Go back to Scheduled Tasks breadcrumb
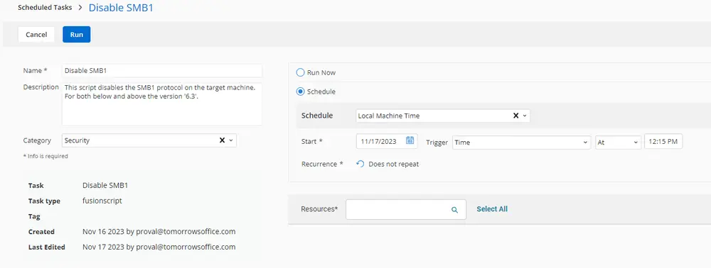This screenshot has width=711, height=268. [44, 8]
